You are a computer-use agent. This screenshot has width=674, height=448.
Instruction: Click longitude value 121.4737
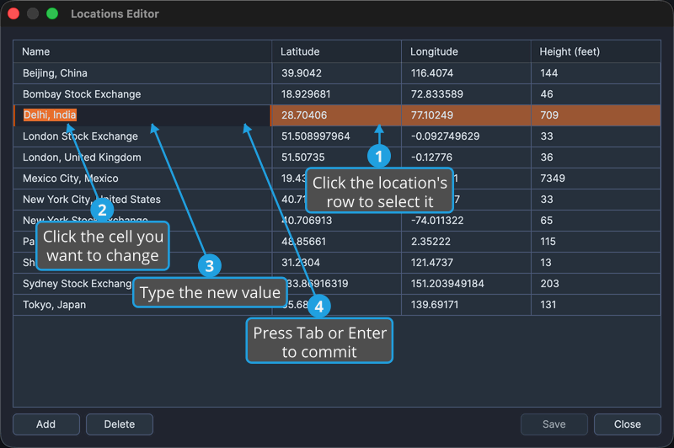(x=432, y=263)
